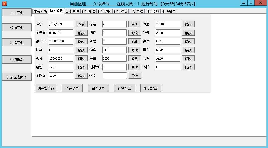Focus the 法伤 input field
The width and height of the screenshot is (268, 148).
point(114,58)
